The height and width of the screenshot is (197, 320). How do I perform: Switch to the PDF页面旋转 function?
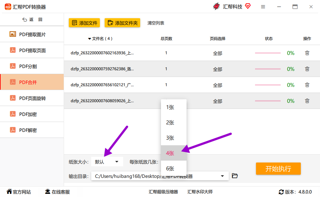(x=32, y=98)
